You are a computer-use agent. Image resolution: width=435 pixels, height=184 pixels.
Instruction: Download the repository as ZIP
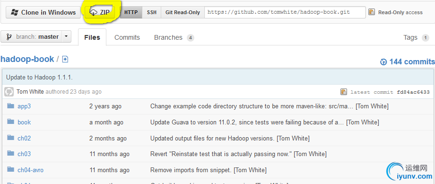pos(100,12)
